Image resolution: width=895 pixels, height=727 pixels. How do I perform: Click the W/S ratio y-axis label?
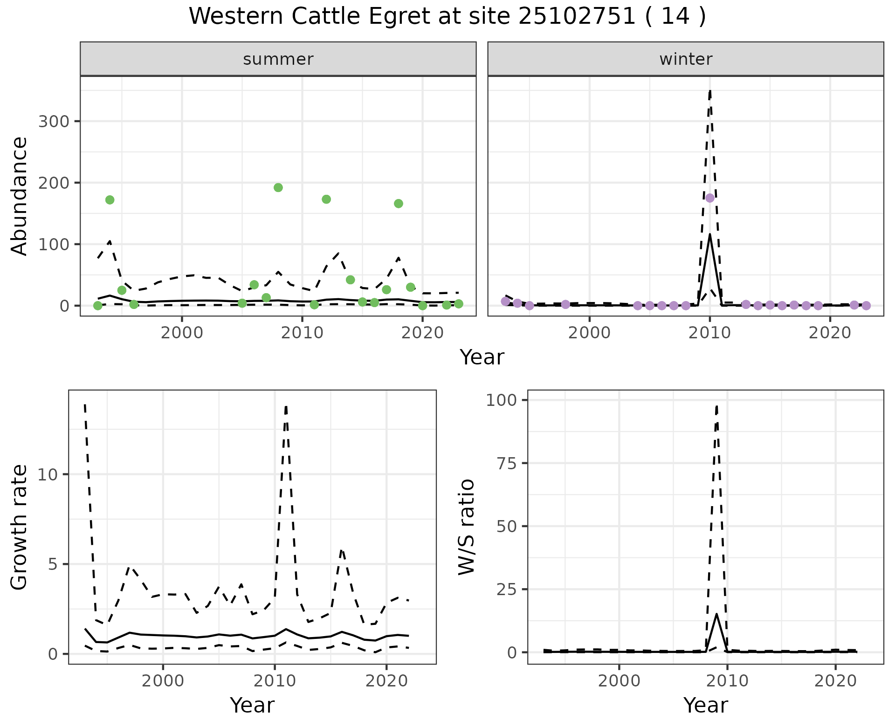click(466, 527)
